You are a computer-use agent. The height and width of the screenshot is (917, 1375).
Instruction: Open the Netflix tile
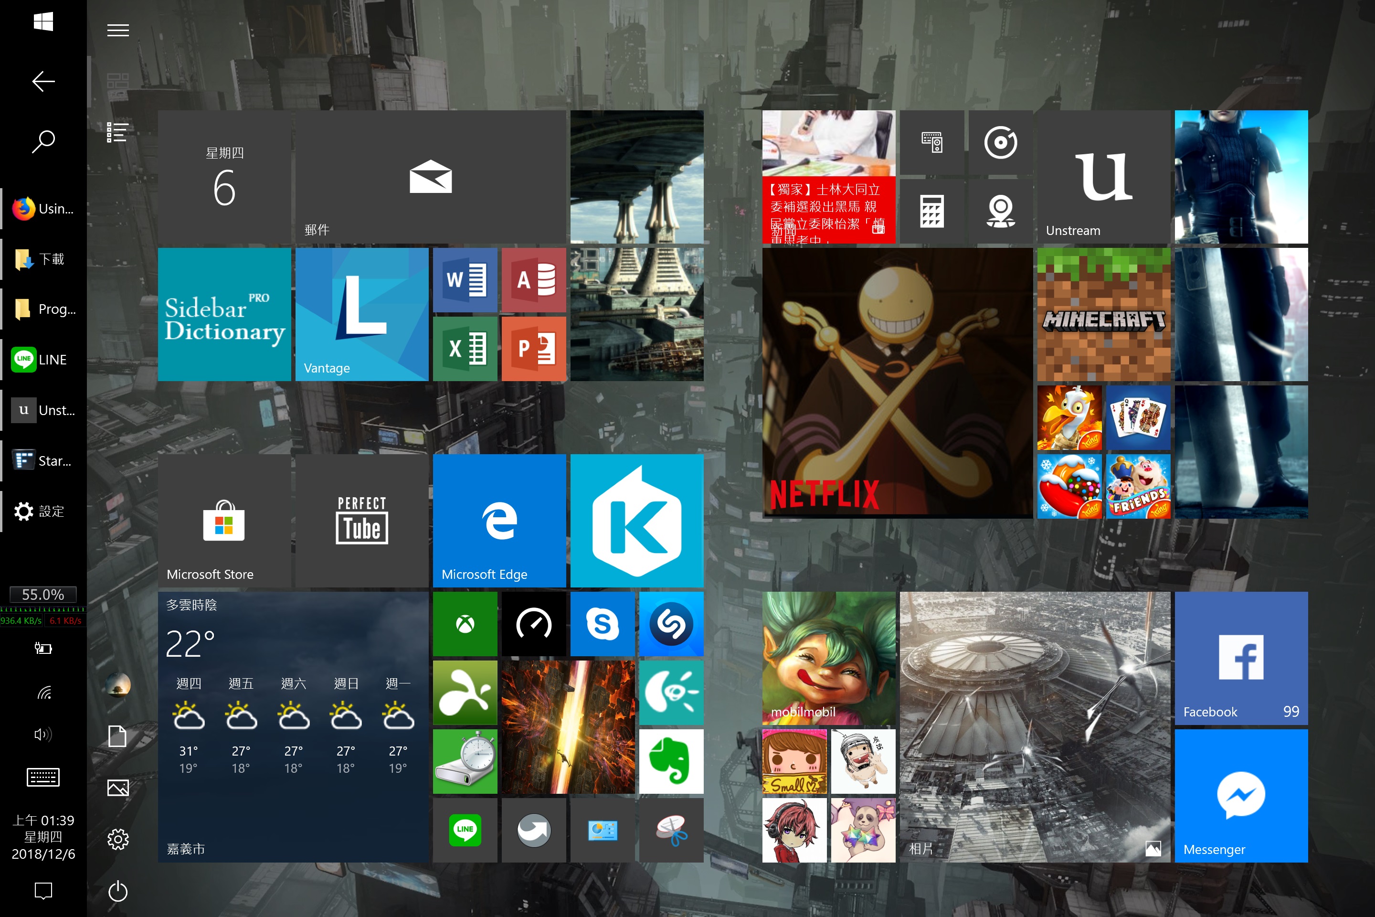pos(898,383)
